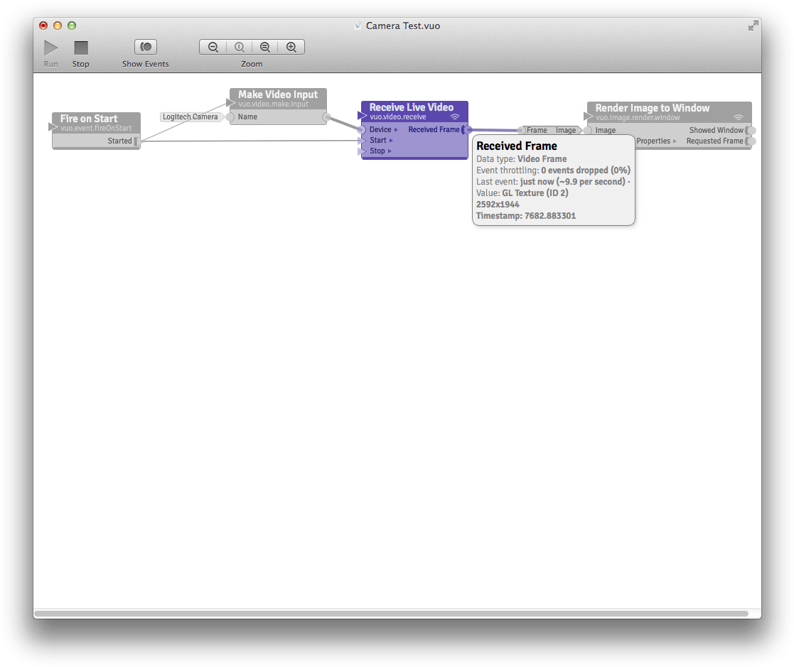The height and width of the screenshot is (667, 794).
Task: Click the Device input port arrow
Action: (x=396, y=130)
